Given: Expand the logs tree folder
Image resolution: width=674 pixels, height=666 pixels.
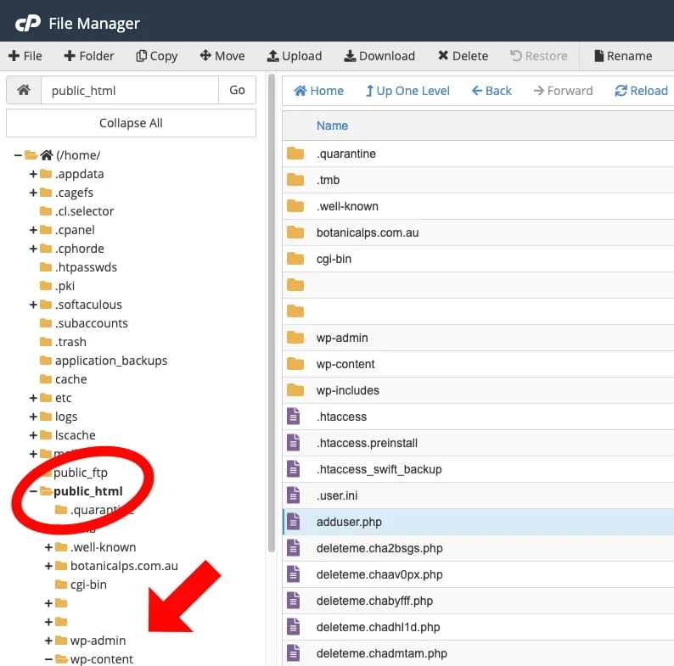Looking at the screenshot, I should point(33,417).
